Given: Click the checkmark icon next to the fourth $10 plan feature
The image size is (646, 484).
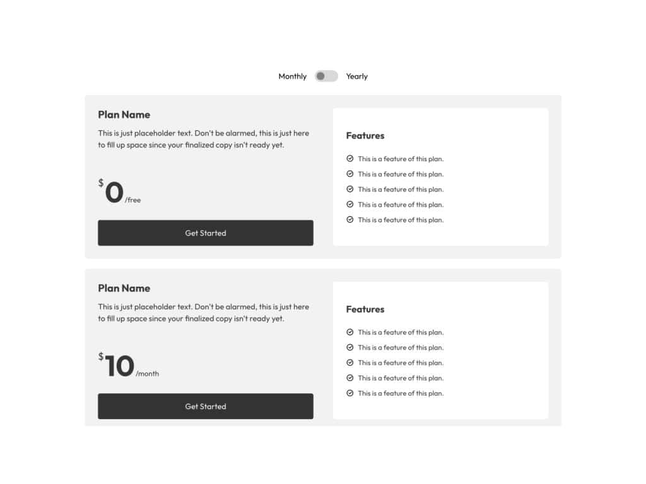Looking at the screenshot, I should point(349,377).
